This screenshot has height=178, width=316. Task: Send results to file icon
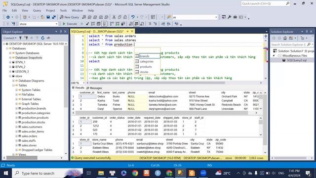[142, 24]
